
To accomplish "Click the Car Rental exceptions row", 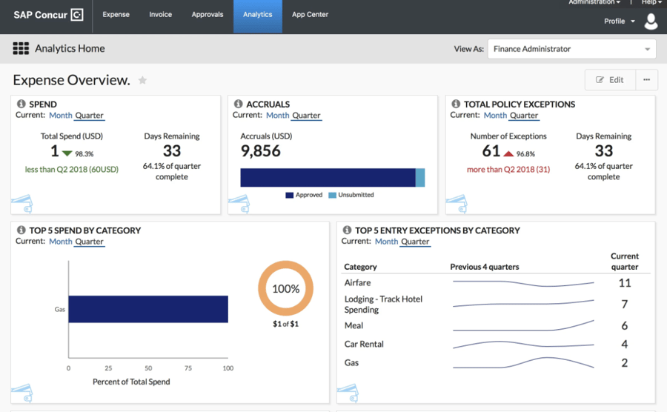I will [496, 344].
